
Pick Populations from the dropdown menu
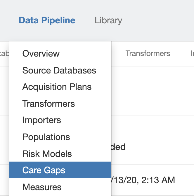click(x=46, y=137)
